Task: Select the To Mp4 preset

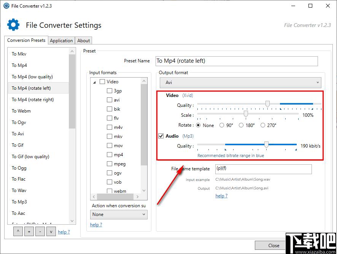Action: click(38, 65)
